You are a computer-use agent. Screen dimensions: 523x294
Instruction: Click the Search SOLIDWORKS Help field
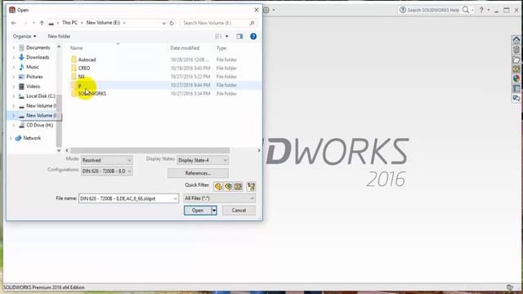coord(433,10)
